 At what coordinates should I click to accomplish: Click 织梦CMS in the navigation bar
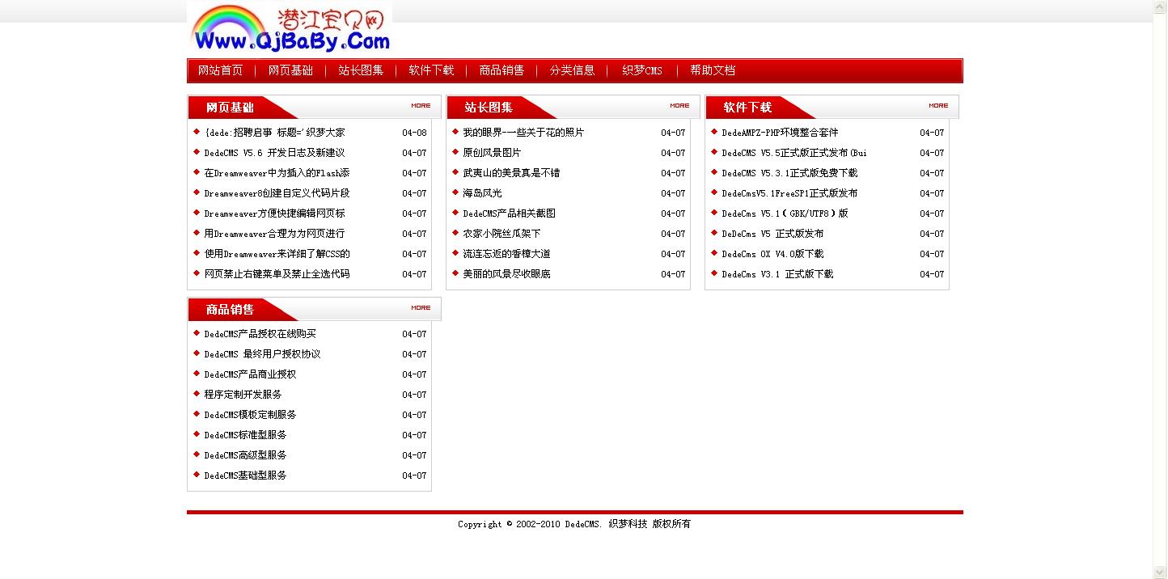(642, 70)
